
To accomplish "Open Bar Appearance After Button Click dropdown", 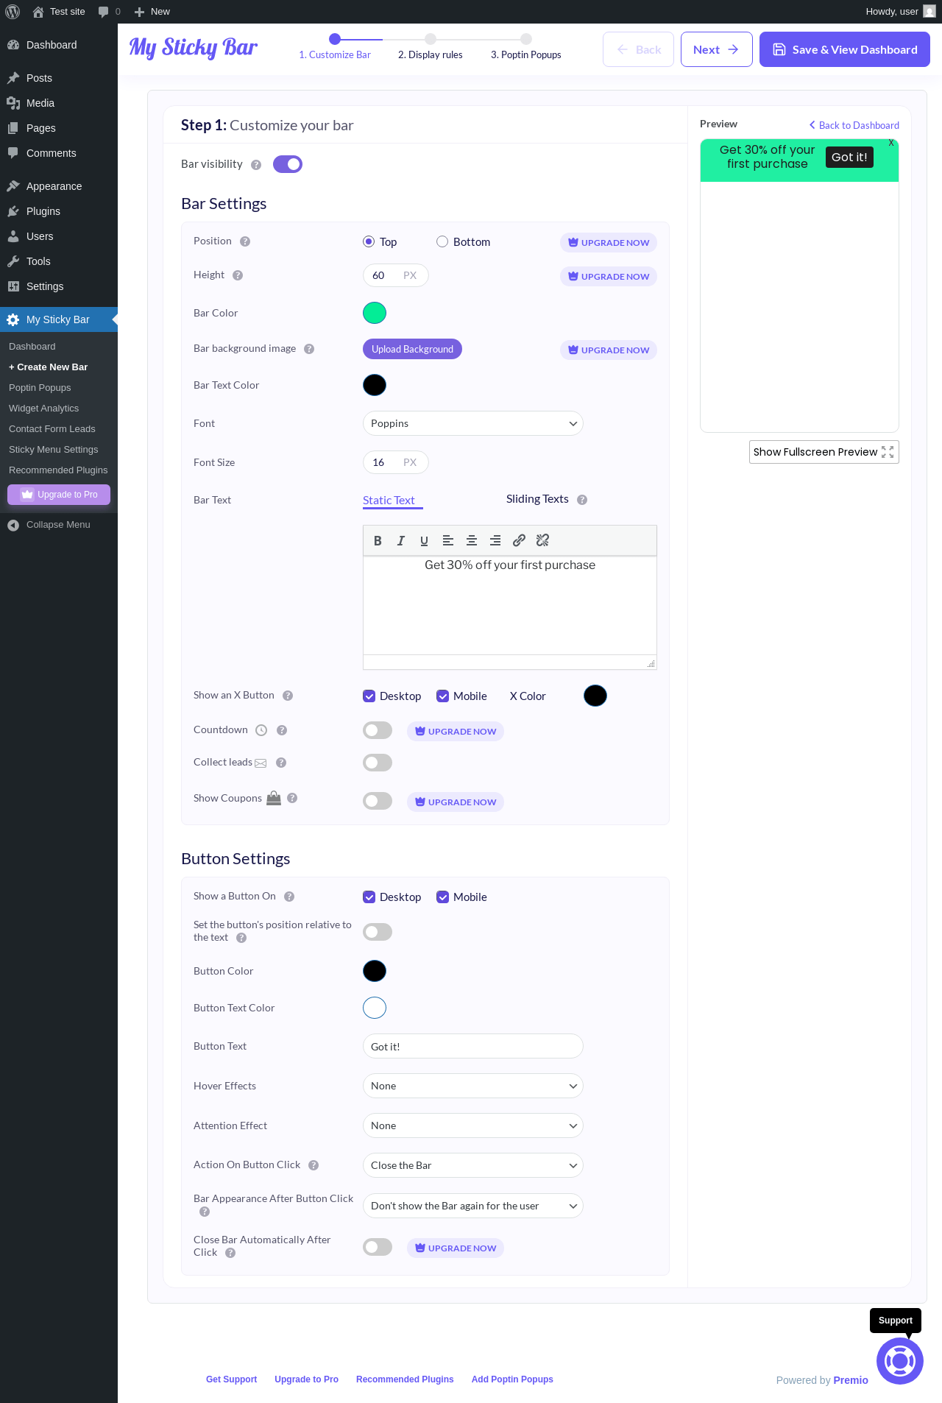I will pos(473,1206).
